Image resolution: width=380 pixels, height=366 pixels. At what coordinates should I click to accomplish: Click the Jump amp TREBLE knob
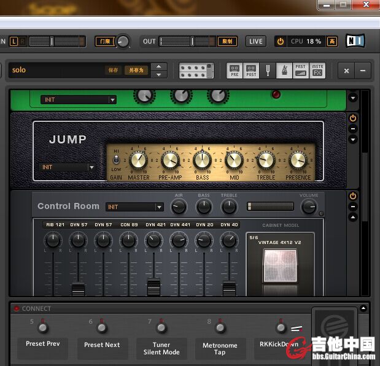pos(266,161)
